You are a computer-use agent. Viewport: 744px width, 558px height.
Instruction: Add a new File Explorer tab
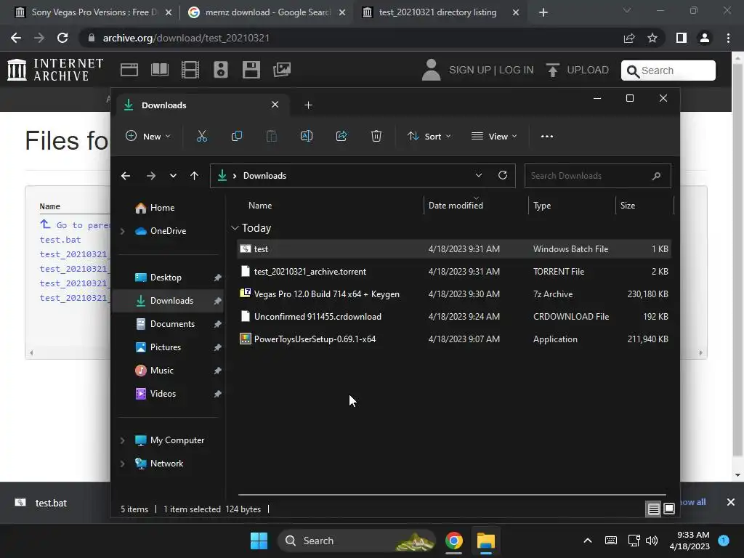click(308, 105)
